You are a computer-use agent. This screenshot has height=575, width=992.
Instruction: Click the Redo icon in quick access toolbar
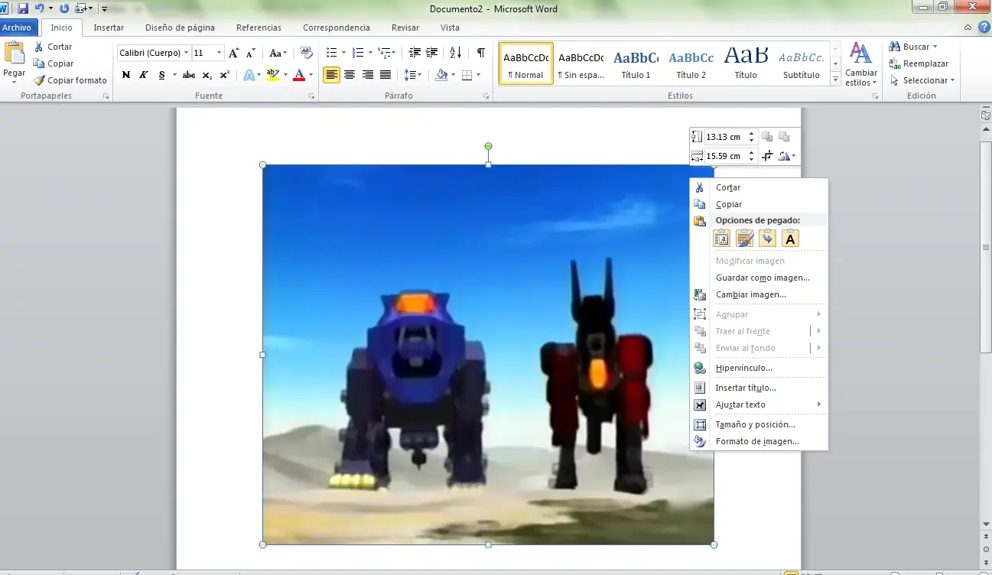[64, 8]
